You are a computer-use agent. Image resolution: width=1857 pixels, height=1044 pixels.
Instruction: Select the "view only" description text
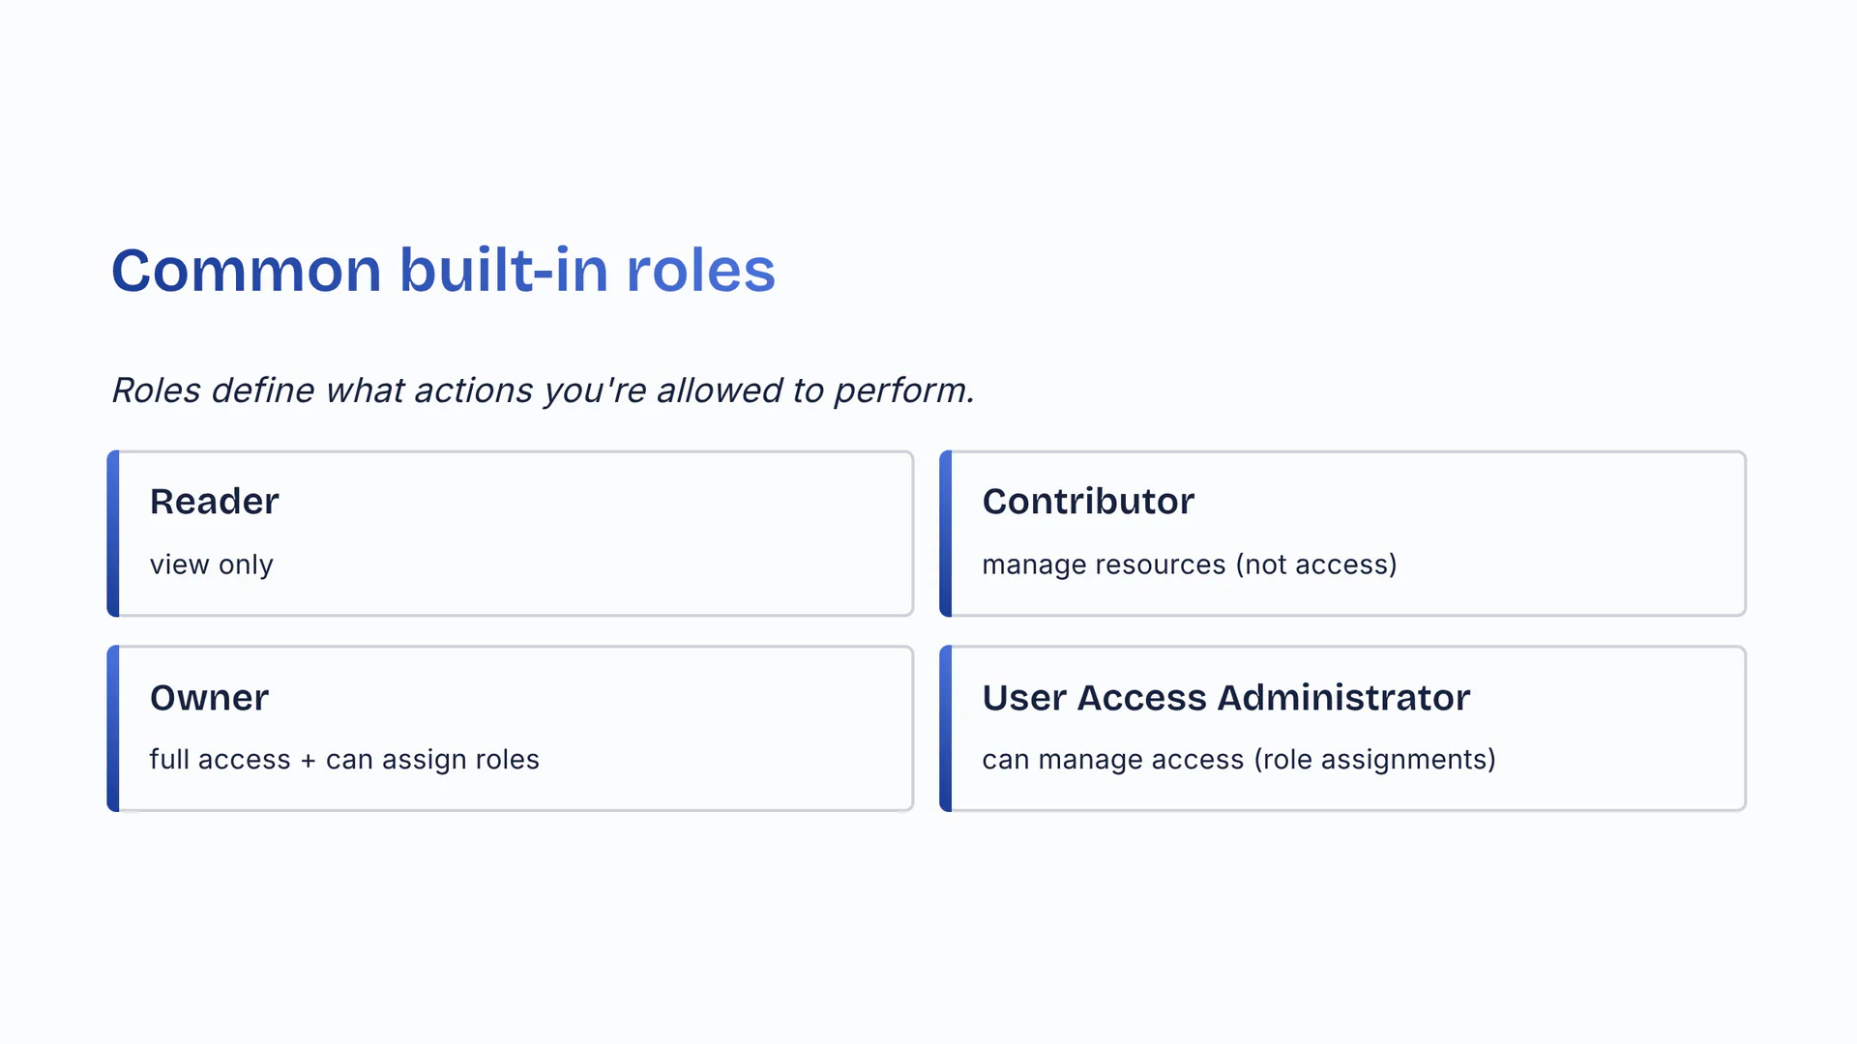tap(211, 565)
